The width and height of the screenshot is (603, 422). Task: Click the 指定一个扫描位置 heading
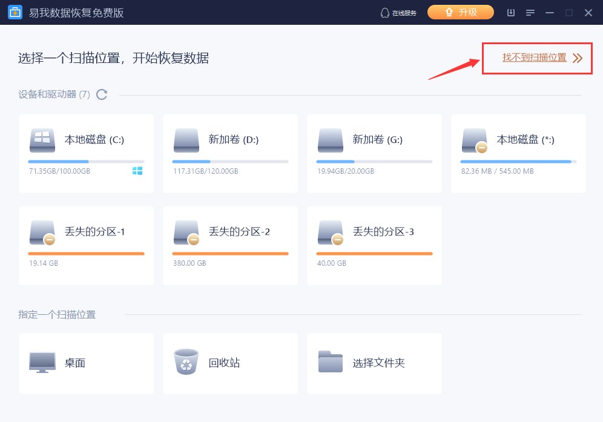click(x=57, y=315)
